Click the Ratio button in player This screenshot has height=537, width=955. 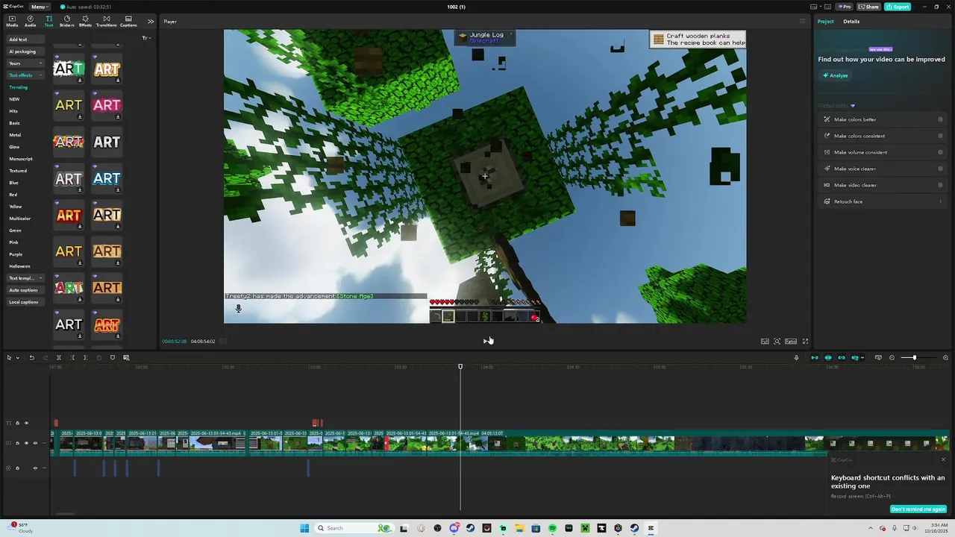tap(791, 341)
